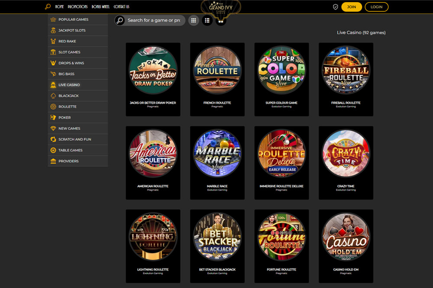433x288 pixels.
Task: Click 'Live Casino (92 games)' heading text
Action: click(x=361, y=32)
